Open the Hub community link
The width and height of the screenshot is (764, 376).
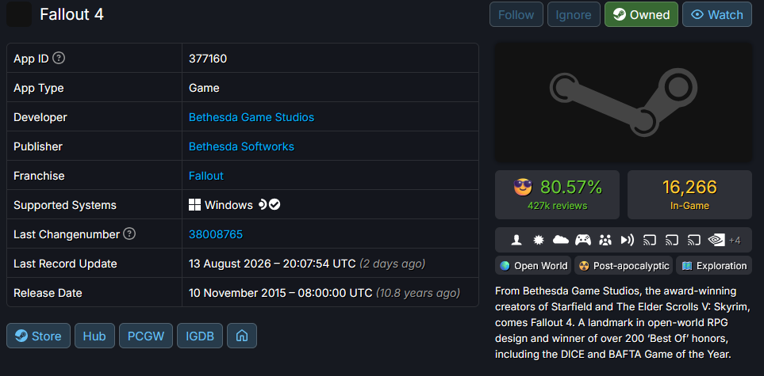[x=94, y=336]
